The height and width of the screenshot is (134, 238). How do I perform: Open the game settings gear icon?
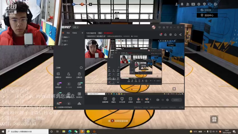199,4
